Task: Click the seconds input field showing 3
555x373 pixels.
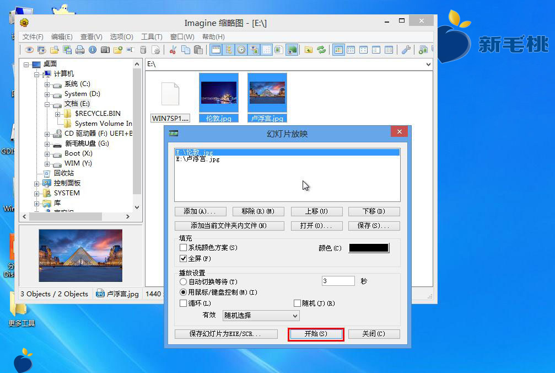Action: (338, 281)
